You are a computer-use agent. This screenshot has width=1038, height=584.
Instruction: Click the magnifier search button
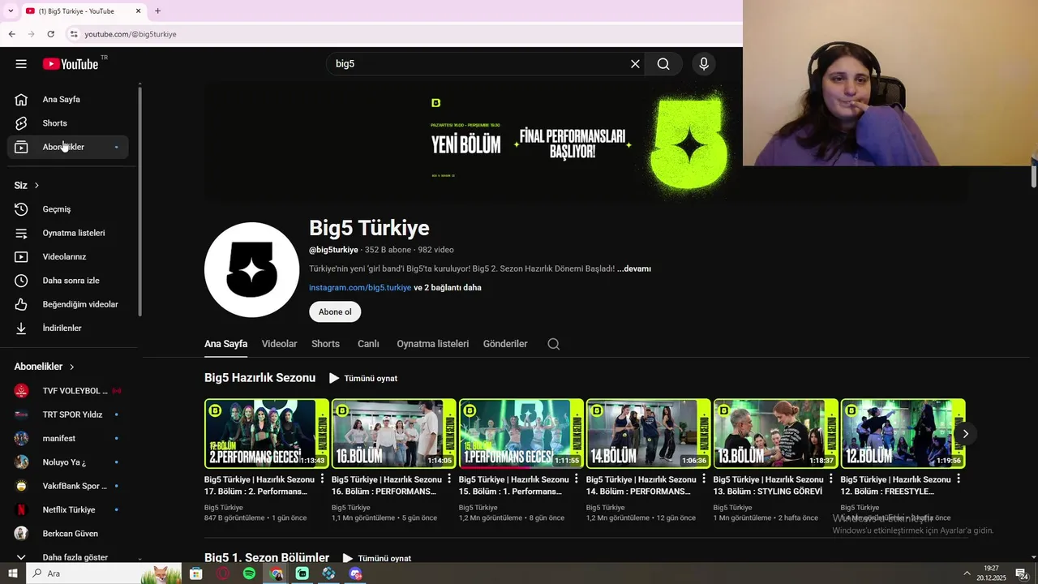click(x=663, y=64)
